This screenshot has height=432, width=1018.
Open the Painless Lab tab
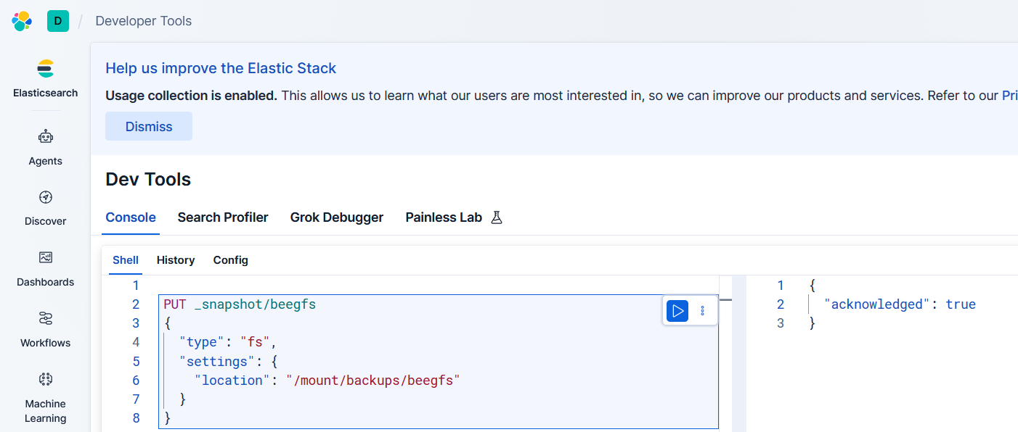454,217
